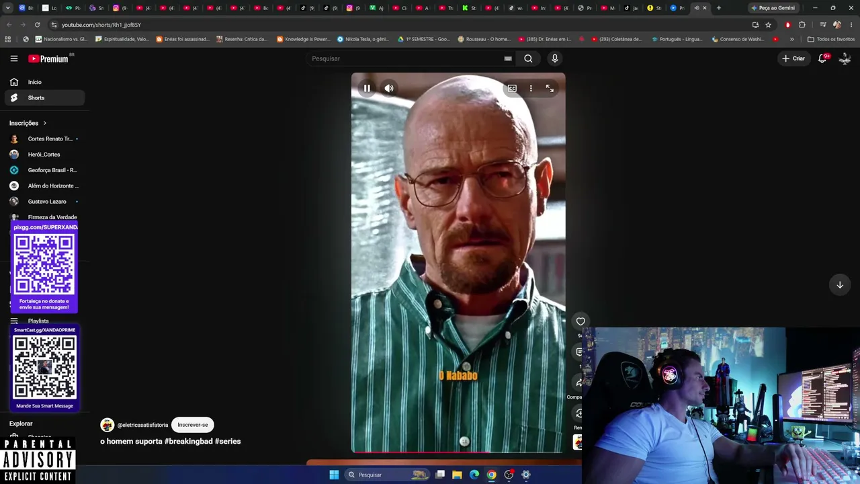Image resolution: width=860 pixels, height=484 pixels.
Task: Open the Espiritualidade, Valo... bookmark
Action: 122,39
